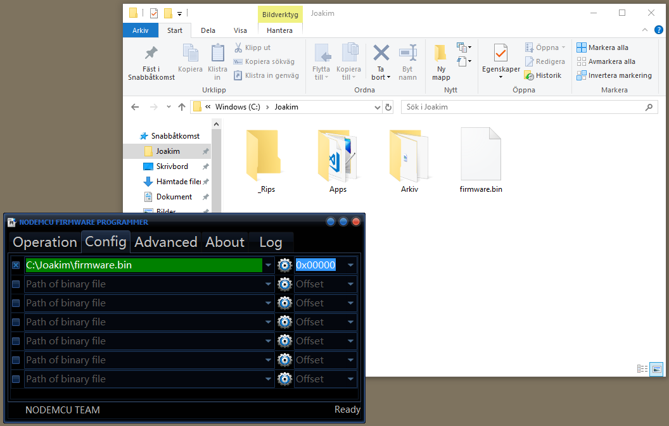The height and width of the screenshot is (426, 669).
Task: Click the Egenskaper properties icon
Action: [x=500, y=54]
